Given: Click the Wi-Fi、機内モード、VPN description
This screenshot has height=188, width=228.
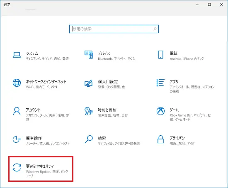Looking at the screenshot, I should click(x=41, y=87).
